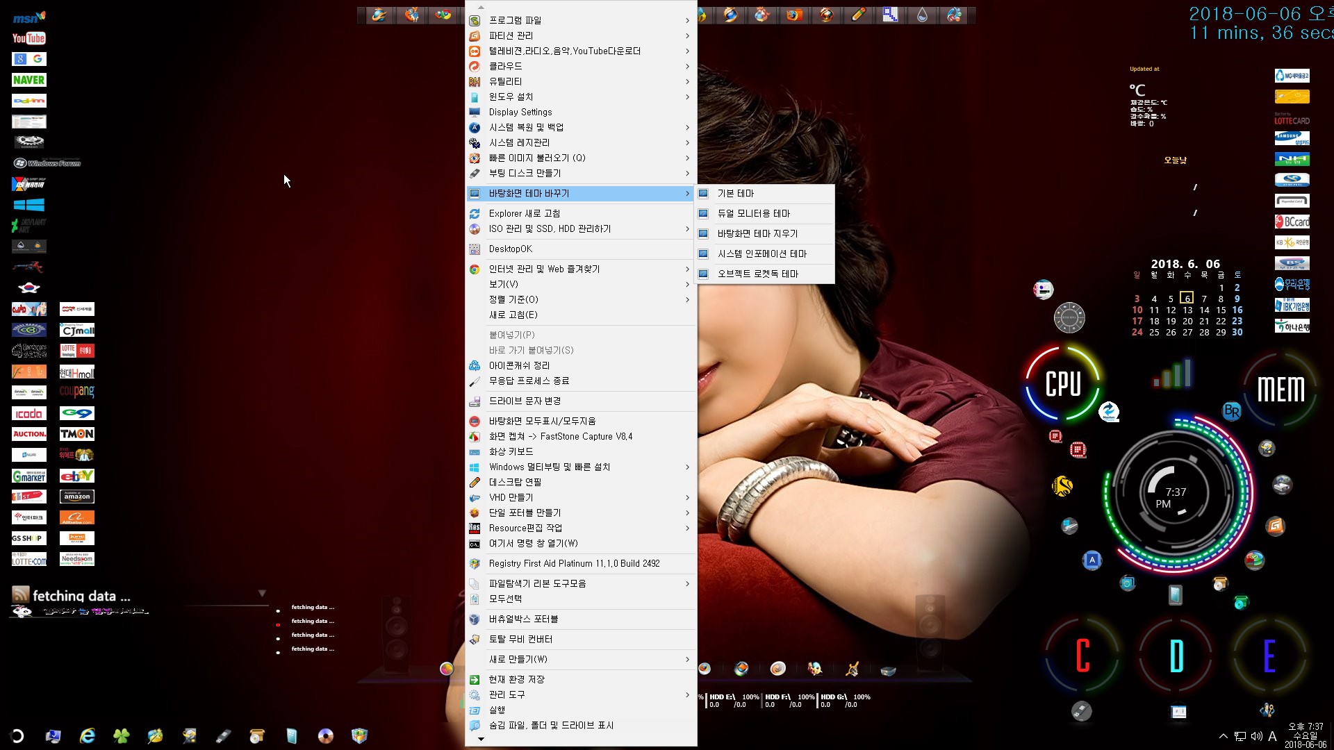Viewport: 1334px width, 750px height.
Task: Open 드라이브 문자 변경
Action: tap(581, 401)
